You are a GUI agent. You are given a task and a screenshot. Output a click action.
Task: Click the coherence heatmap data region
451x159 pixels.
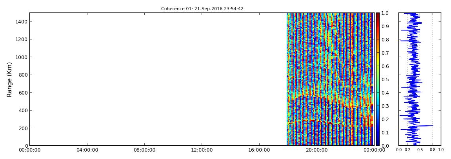click(x=330, y=79)
